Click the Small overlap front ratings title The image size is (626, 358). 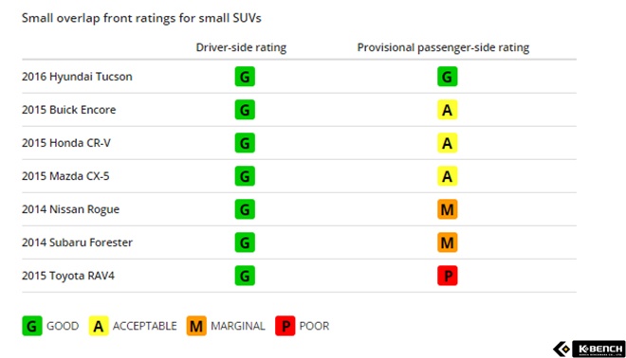[141, 18]
